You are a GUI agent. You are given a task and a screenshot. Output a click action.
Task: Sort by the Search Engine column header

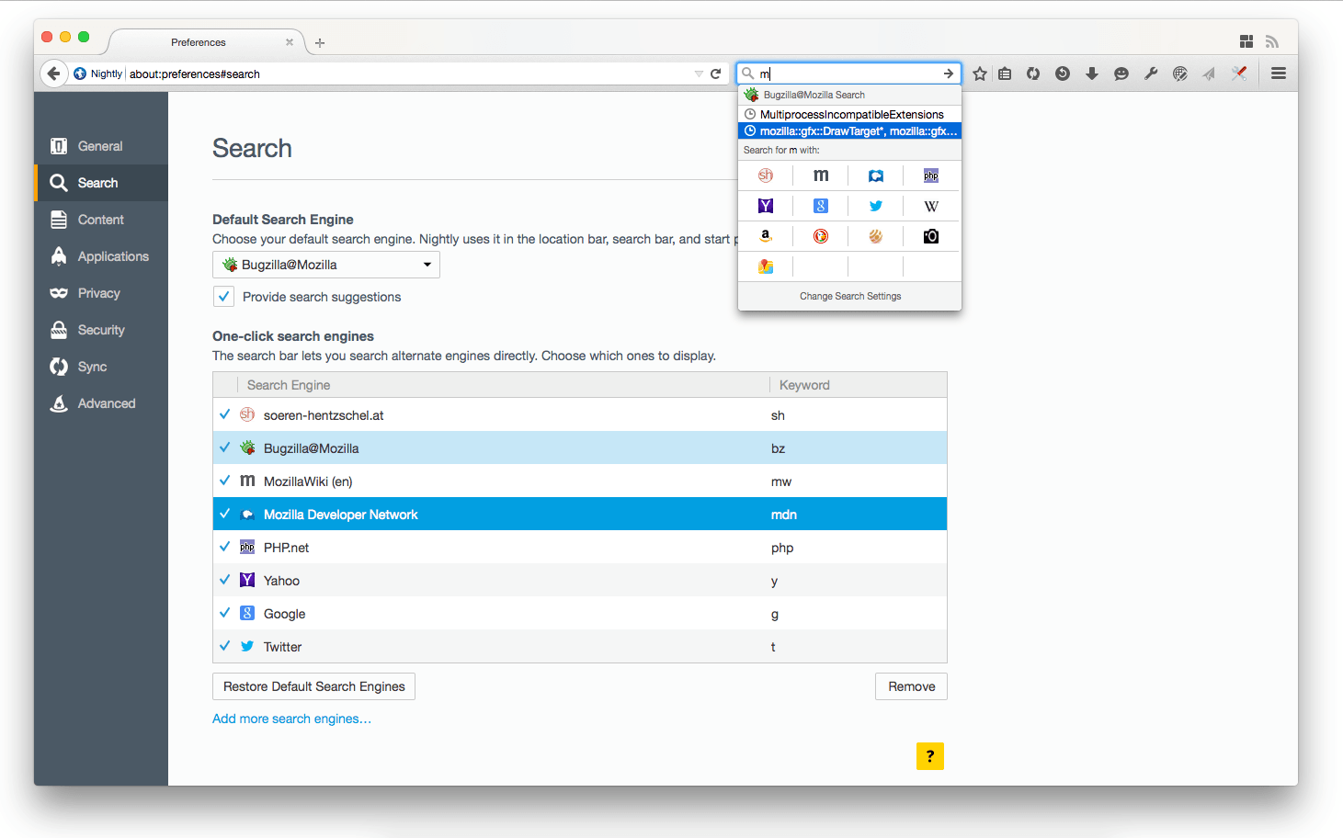504,385
